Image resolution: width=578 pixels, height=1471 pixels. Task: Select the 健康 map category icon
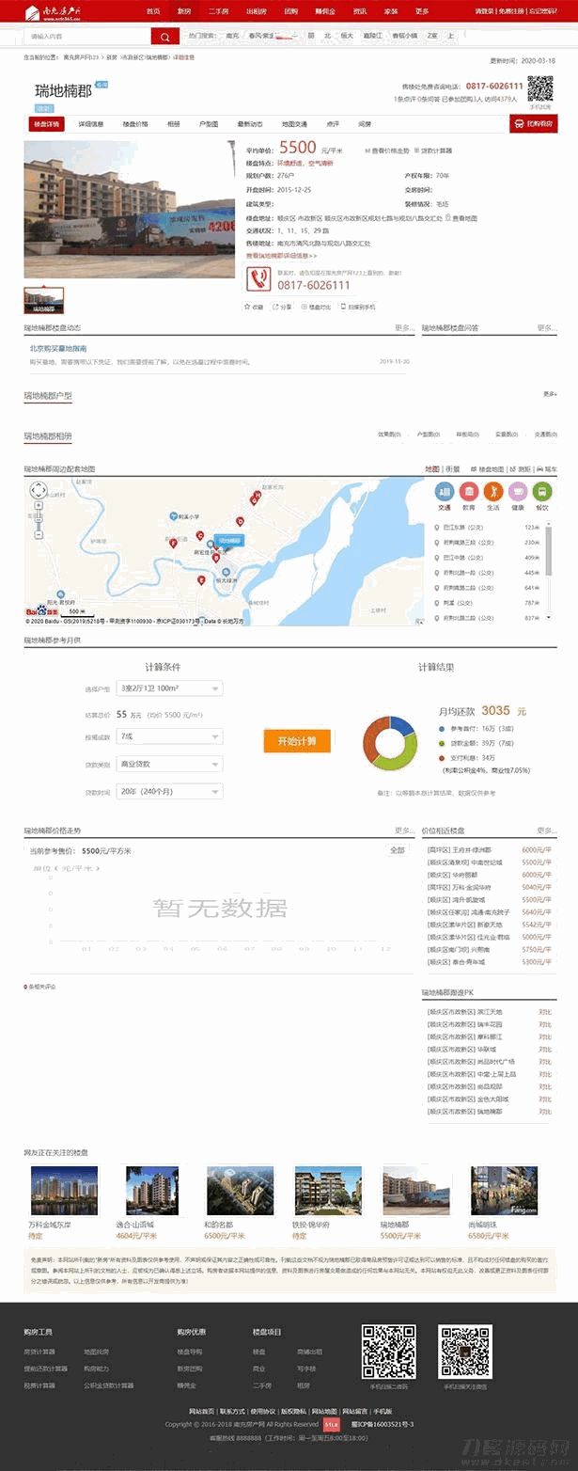point(518,491)
